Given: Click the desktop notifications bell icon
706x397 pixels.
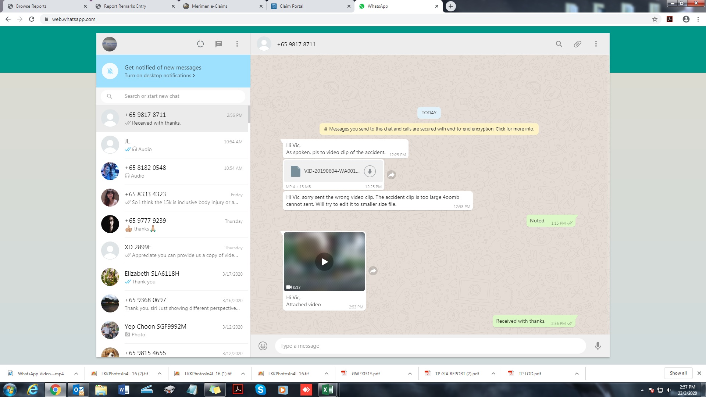Looking at the screenshot, I should (110, 71).
